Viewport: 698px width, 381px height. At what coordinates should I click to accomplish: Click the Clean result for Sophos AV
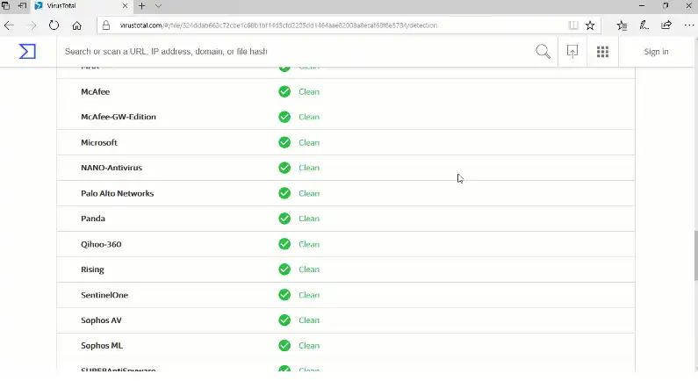(x=309, y=320)
